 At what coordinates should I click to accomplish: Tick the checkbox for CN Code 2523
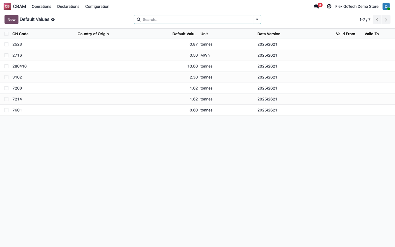coord(6,44)
